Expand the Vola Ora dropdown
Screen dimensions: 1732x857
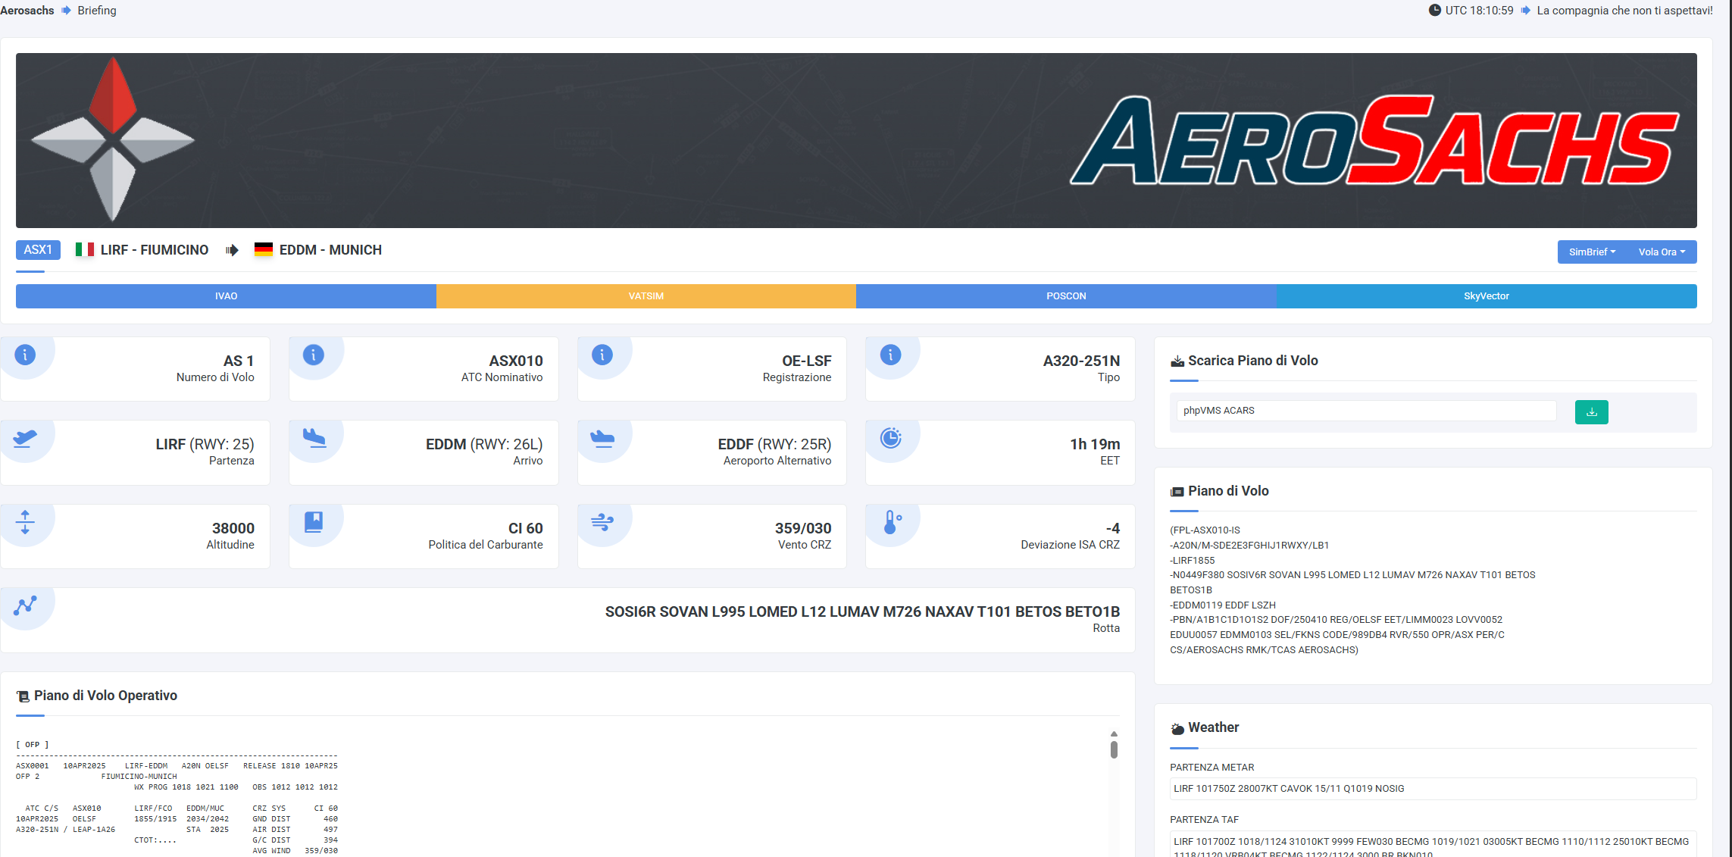tap(1662, 252)
